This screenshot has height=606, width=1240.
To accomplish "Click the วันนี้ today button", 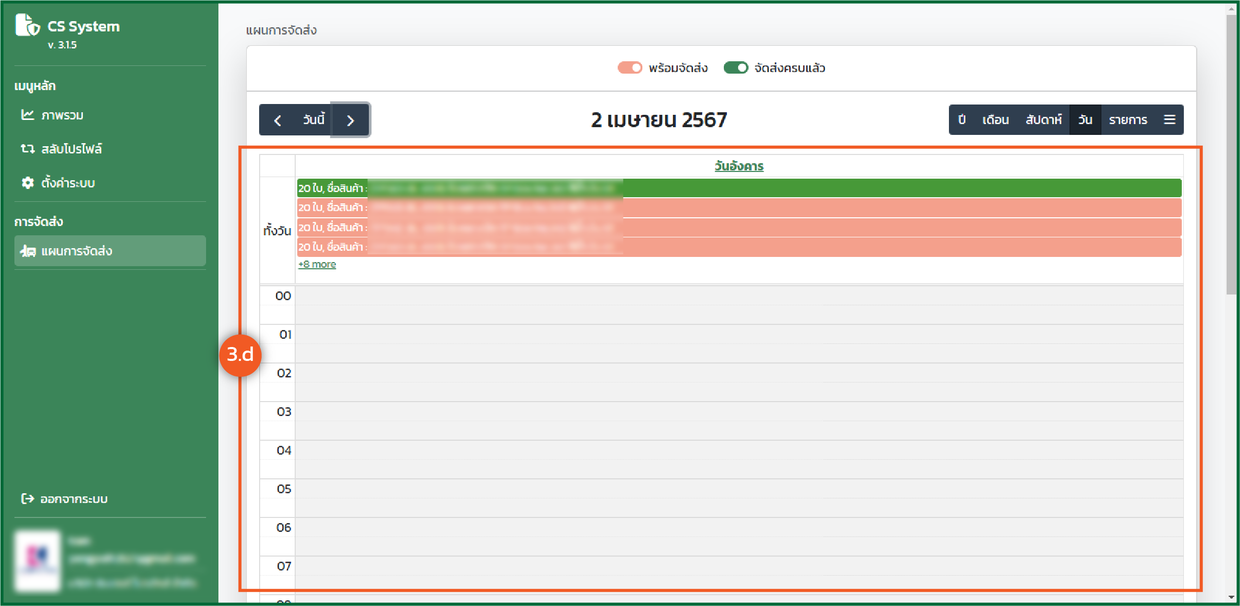I will click(x=313, y=120).
